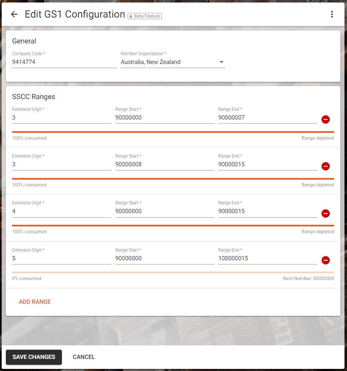Click the consumption bar of the 90000007 range
This screenshot has height=371, width=347.
[x=173, y=132]
